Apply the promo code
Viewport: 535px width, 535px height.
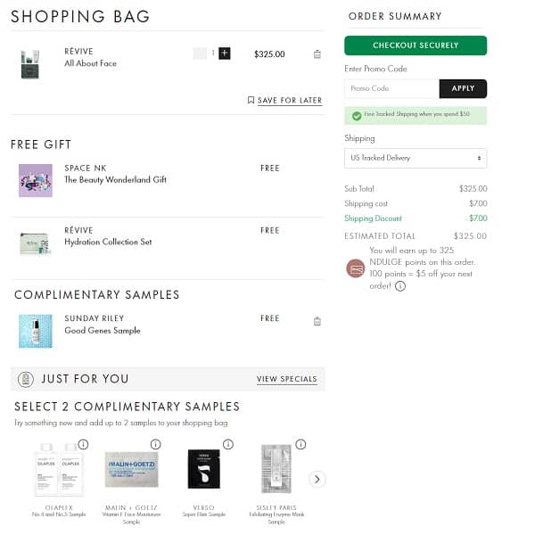click(x=463, y=88)
